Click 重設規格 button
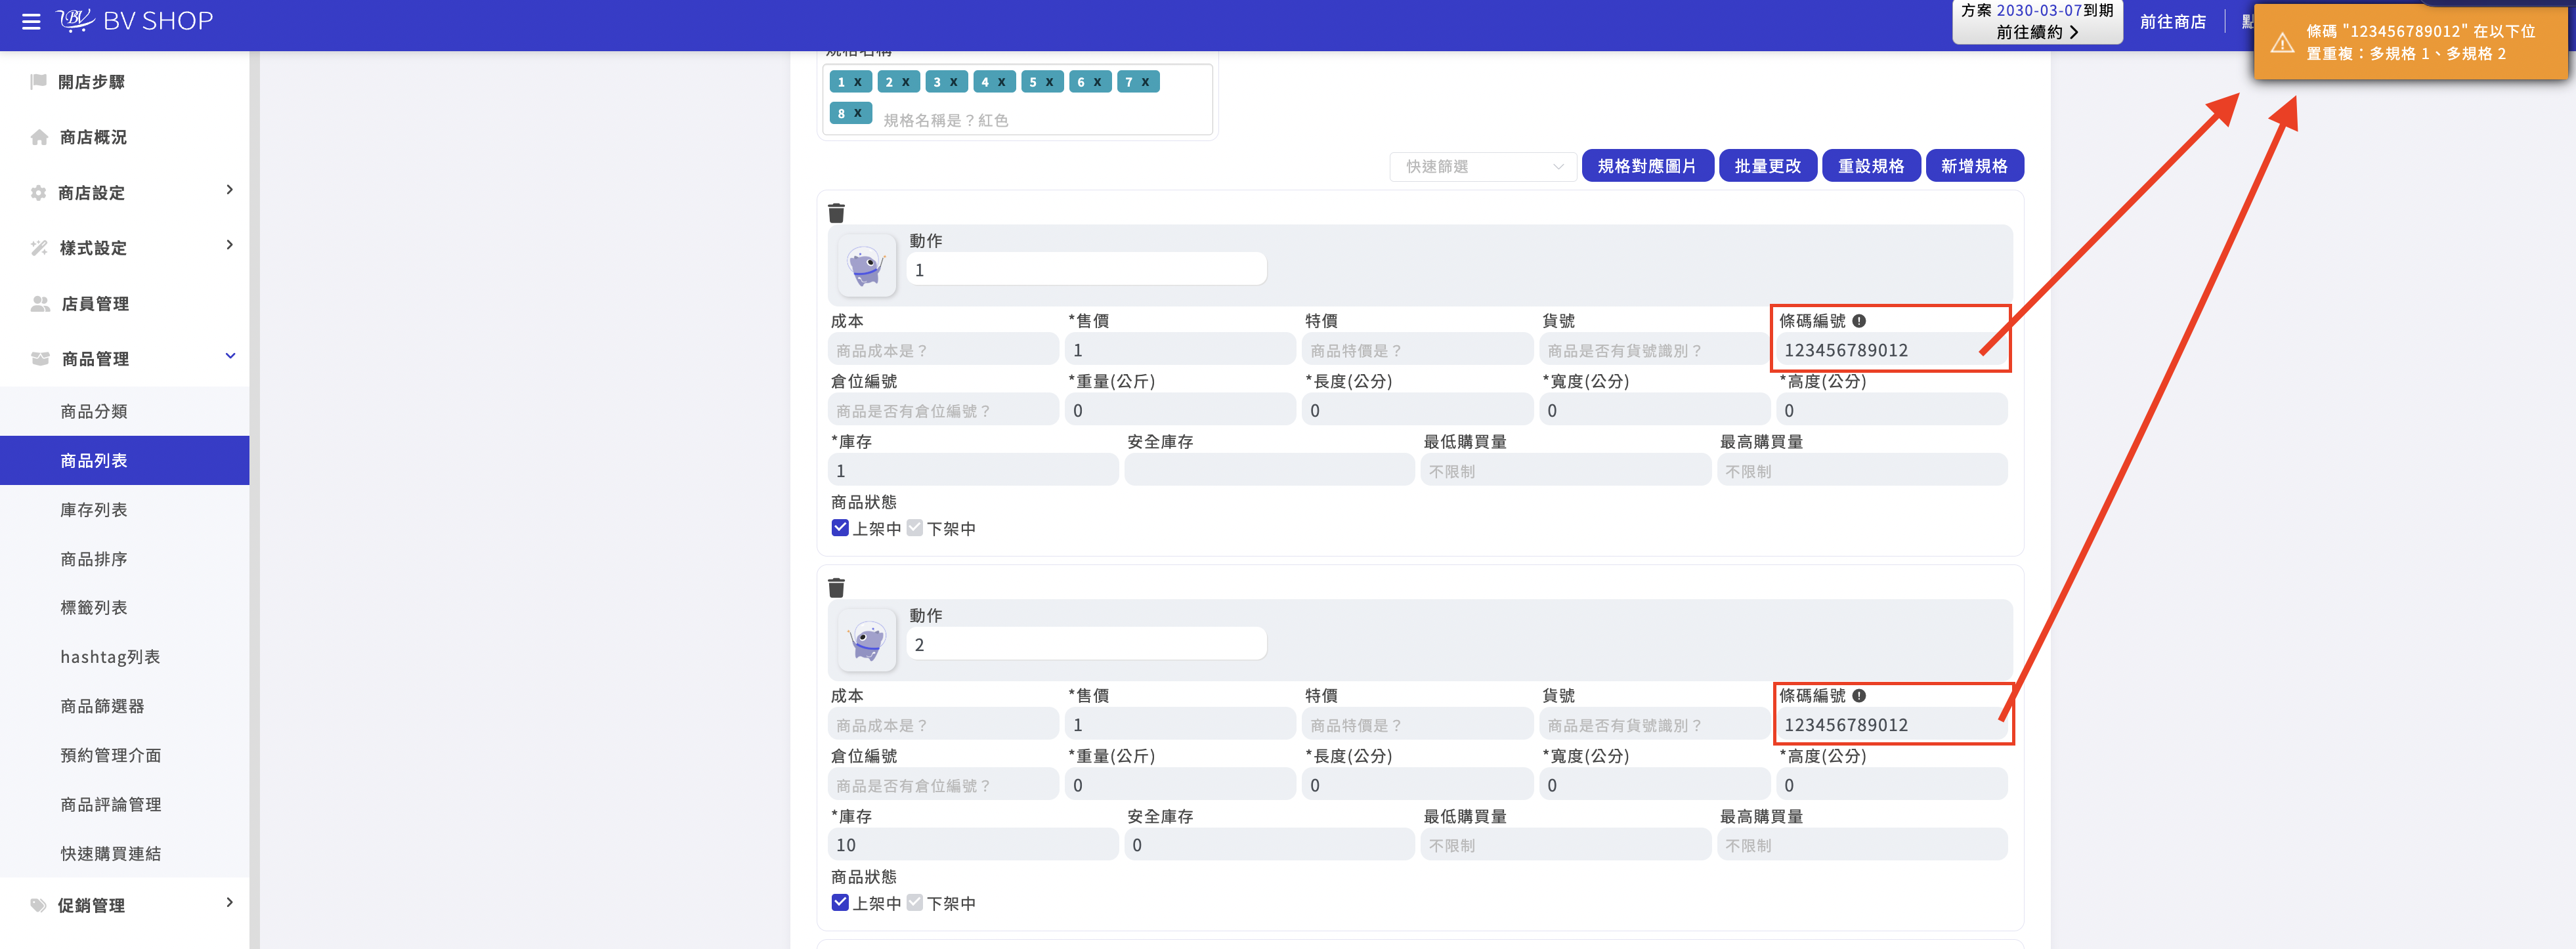 point(1870,166)
